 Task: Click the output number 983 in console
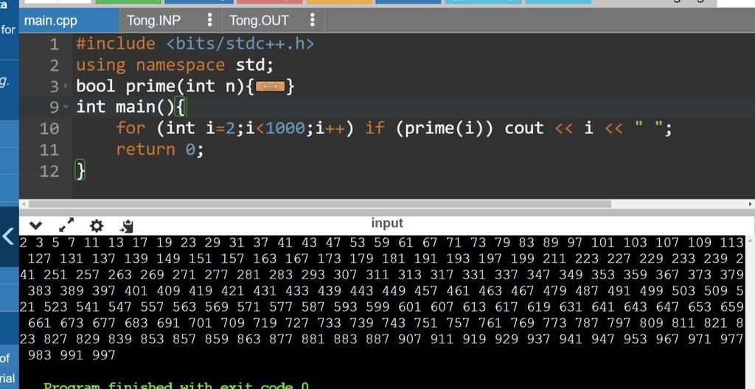(x=40, y=355)
